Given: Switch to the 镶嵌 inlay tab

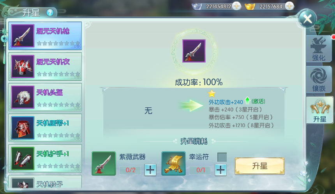Looking at the screenshot, I should (319, 79).
